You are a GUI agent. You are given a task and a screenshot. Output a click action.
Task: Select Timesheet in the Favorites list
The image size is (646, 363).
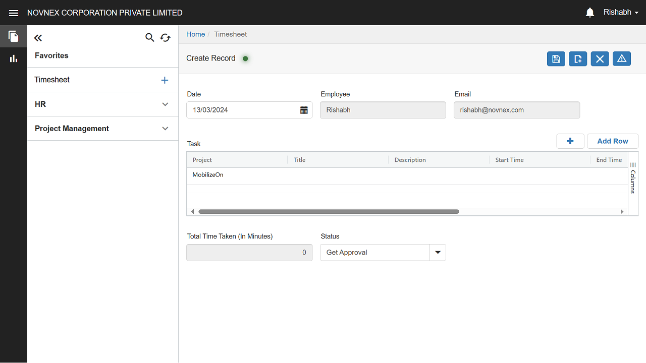tap(52, 80)
